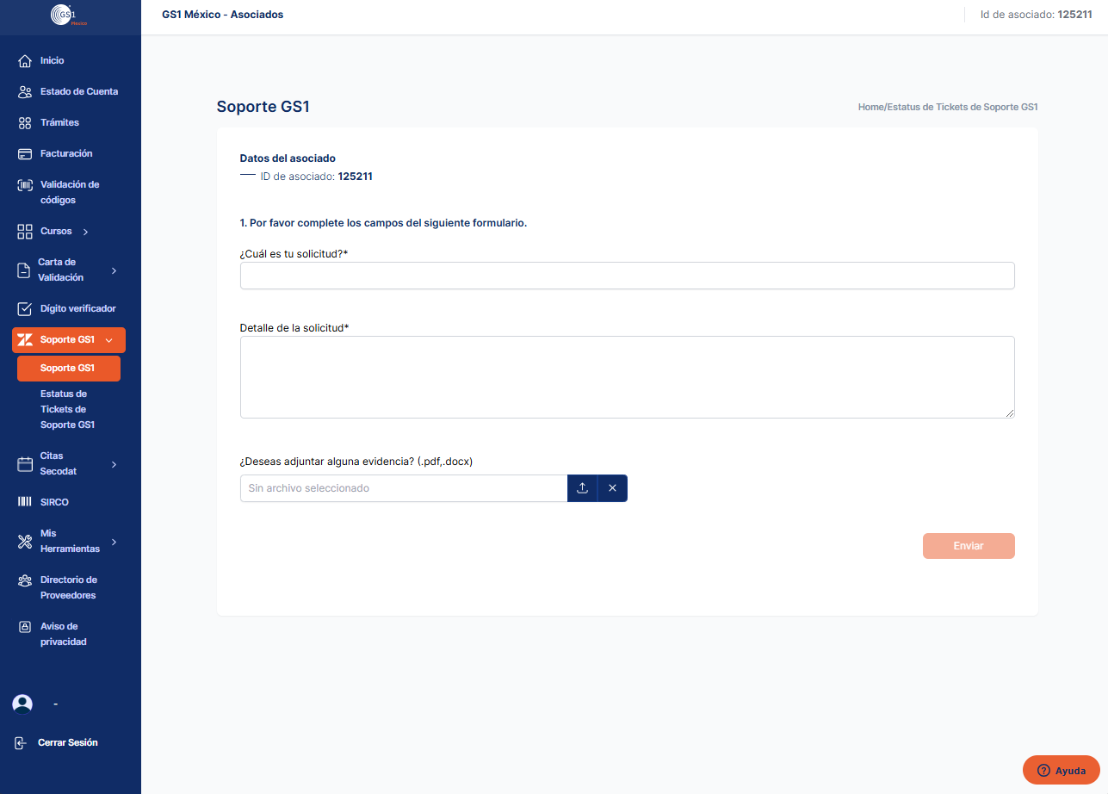The image size is (1108, 794).
Task: Click the upload file icon button
Action: coord(582,488)
